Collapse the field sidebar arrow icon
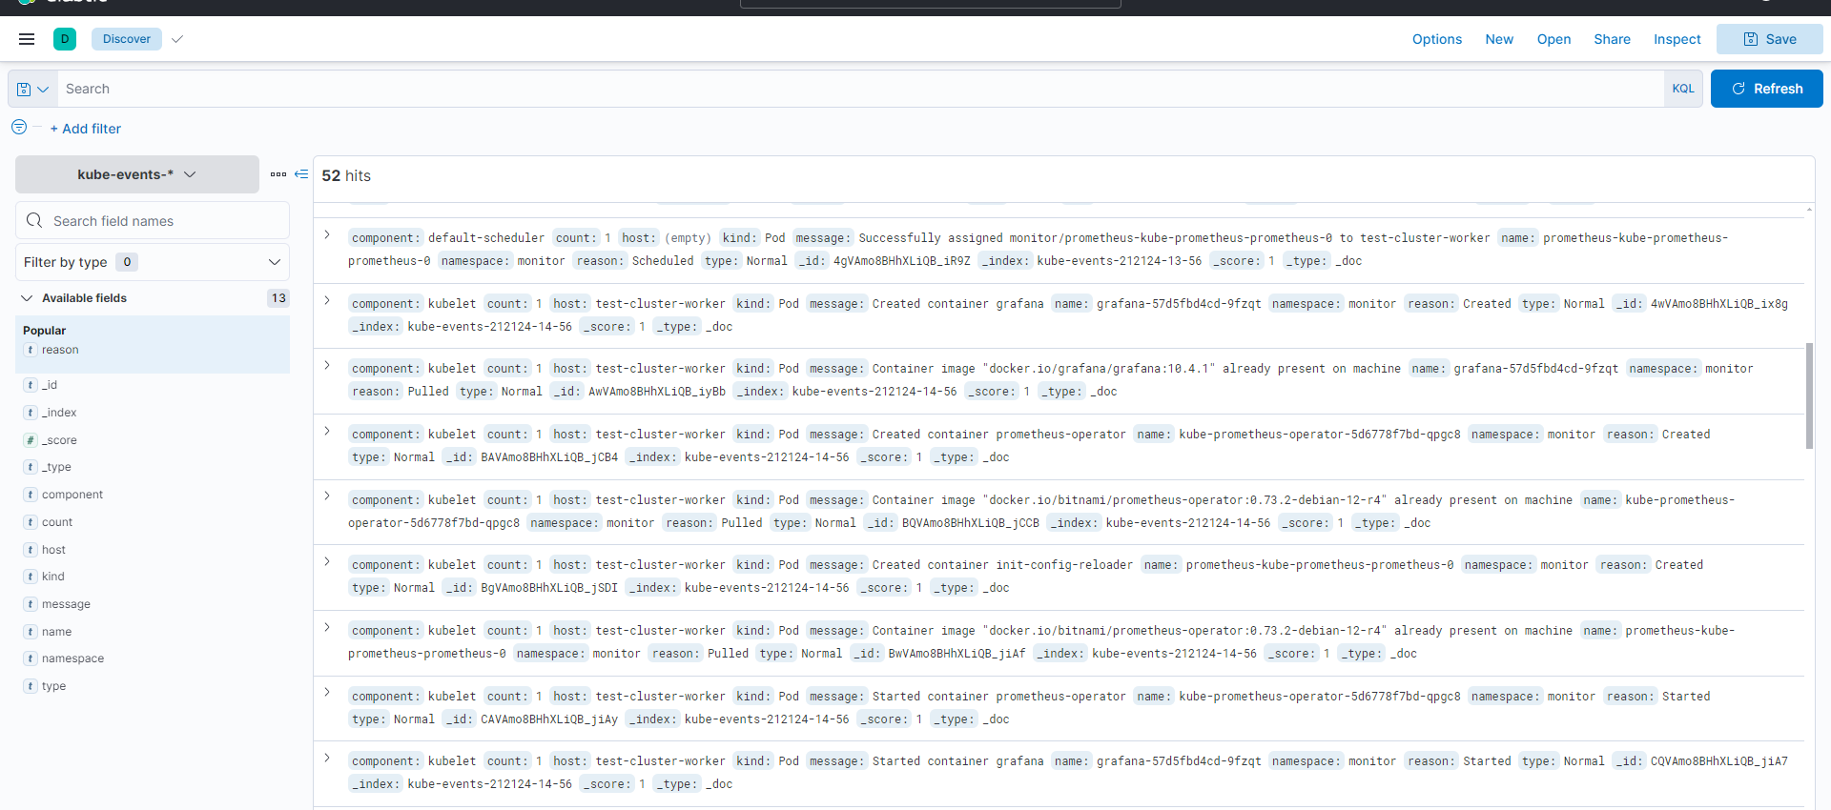This screenshot has height=810, width=1831. click(x=301, y=174)
